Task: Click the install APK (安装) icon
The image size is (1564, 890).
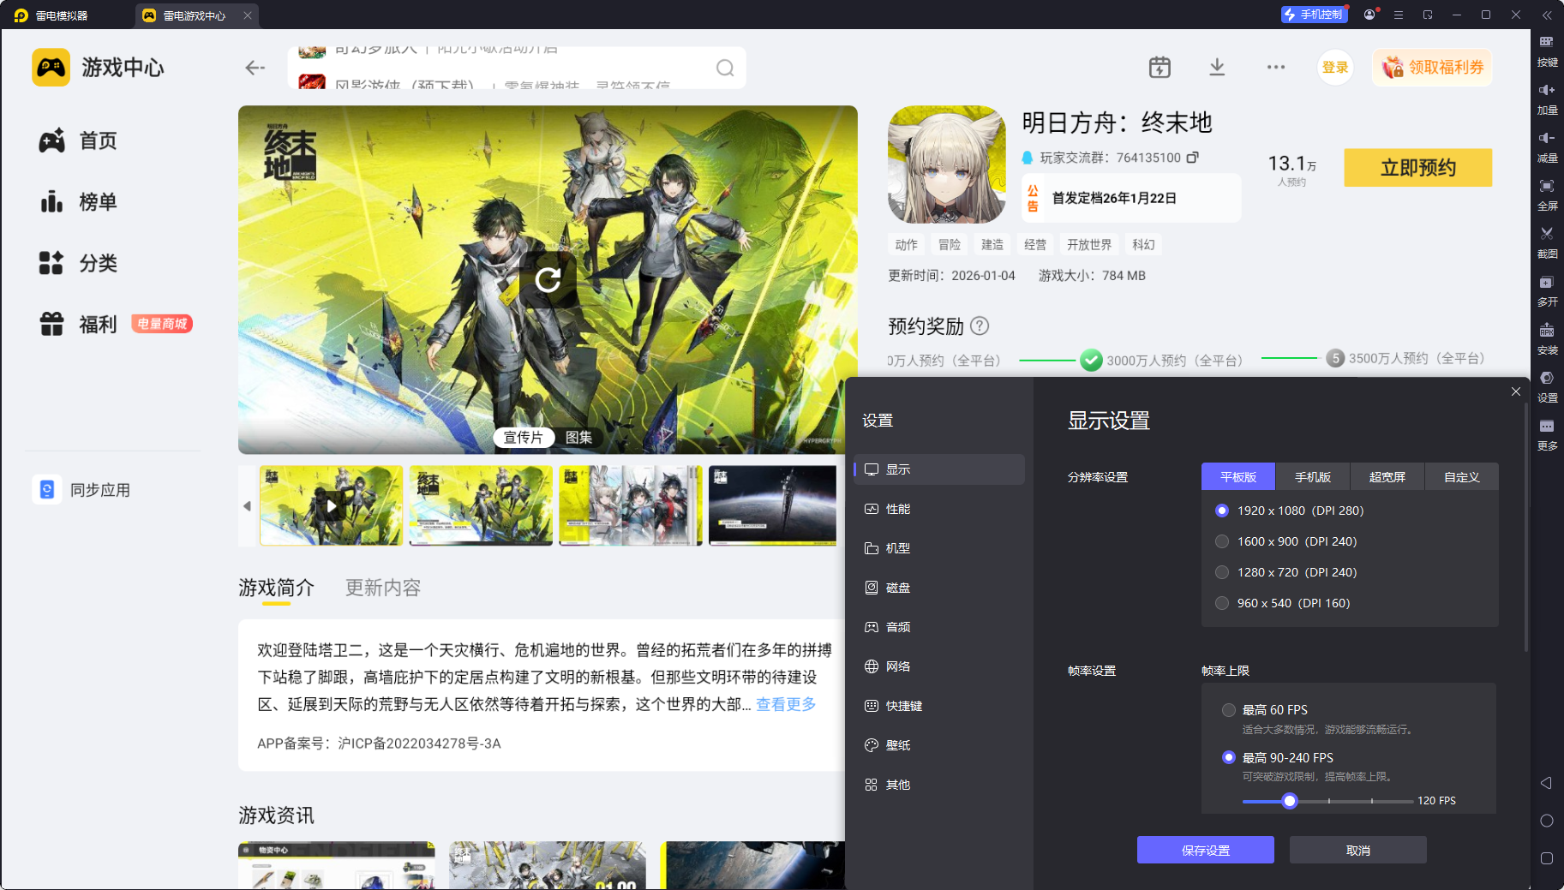Action: click(x=1547, y=331)
